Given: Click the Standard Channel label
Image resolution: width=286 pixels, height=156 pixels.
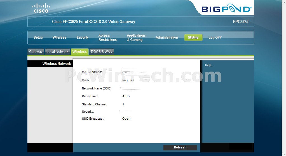Looking at the screenshot, I should coord(94,105).
